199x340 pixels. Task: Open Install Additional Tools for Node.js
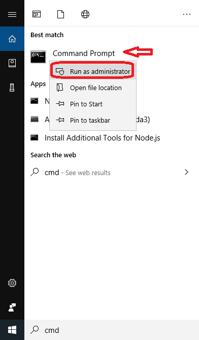coord(103,138)
